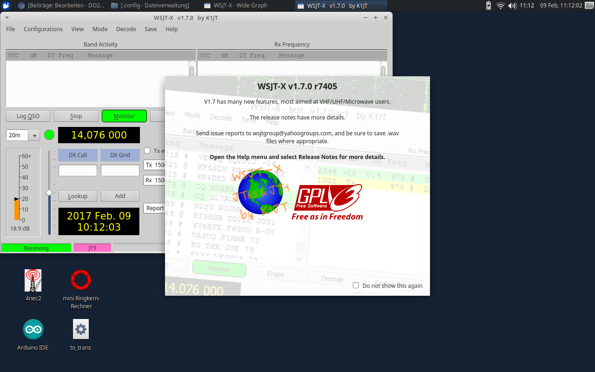Viewport: 595px width, 372px height.
Task: Open the Save menu
Action: (151, 29)
